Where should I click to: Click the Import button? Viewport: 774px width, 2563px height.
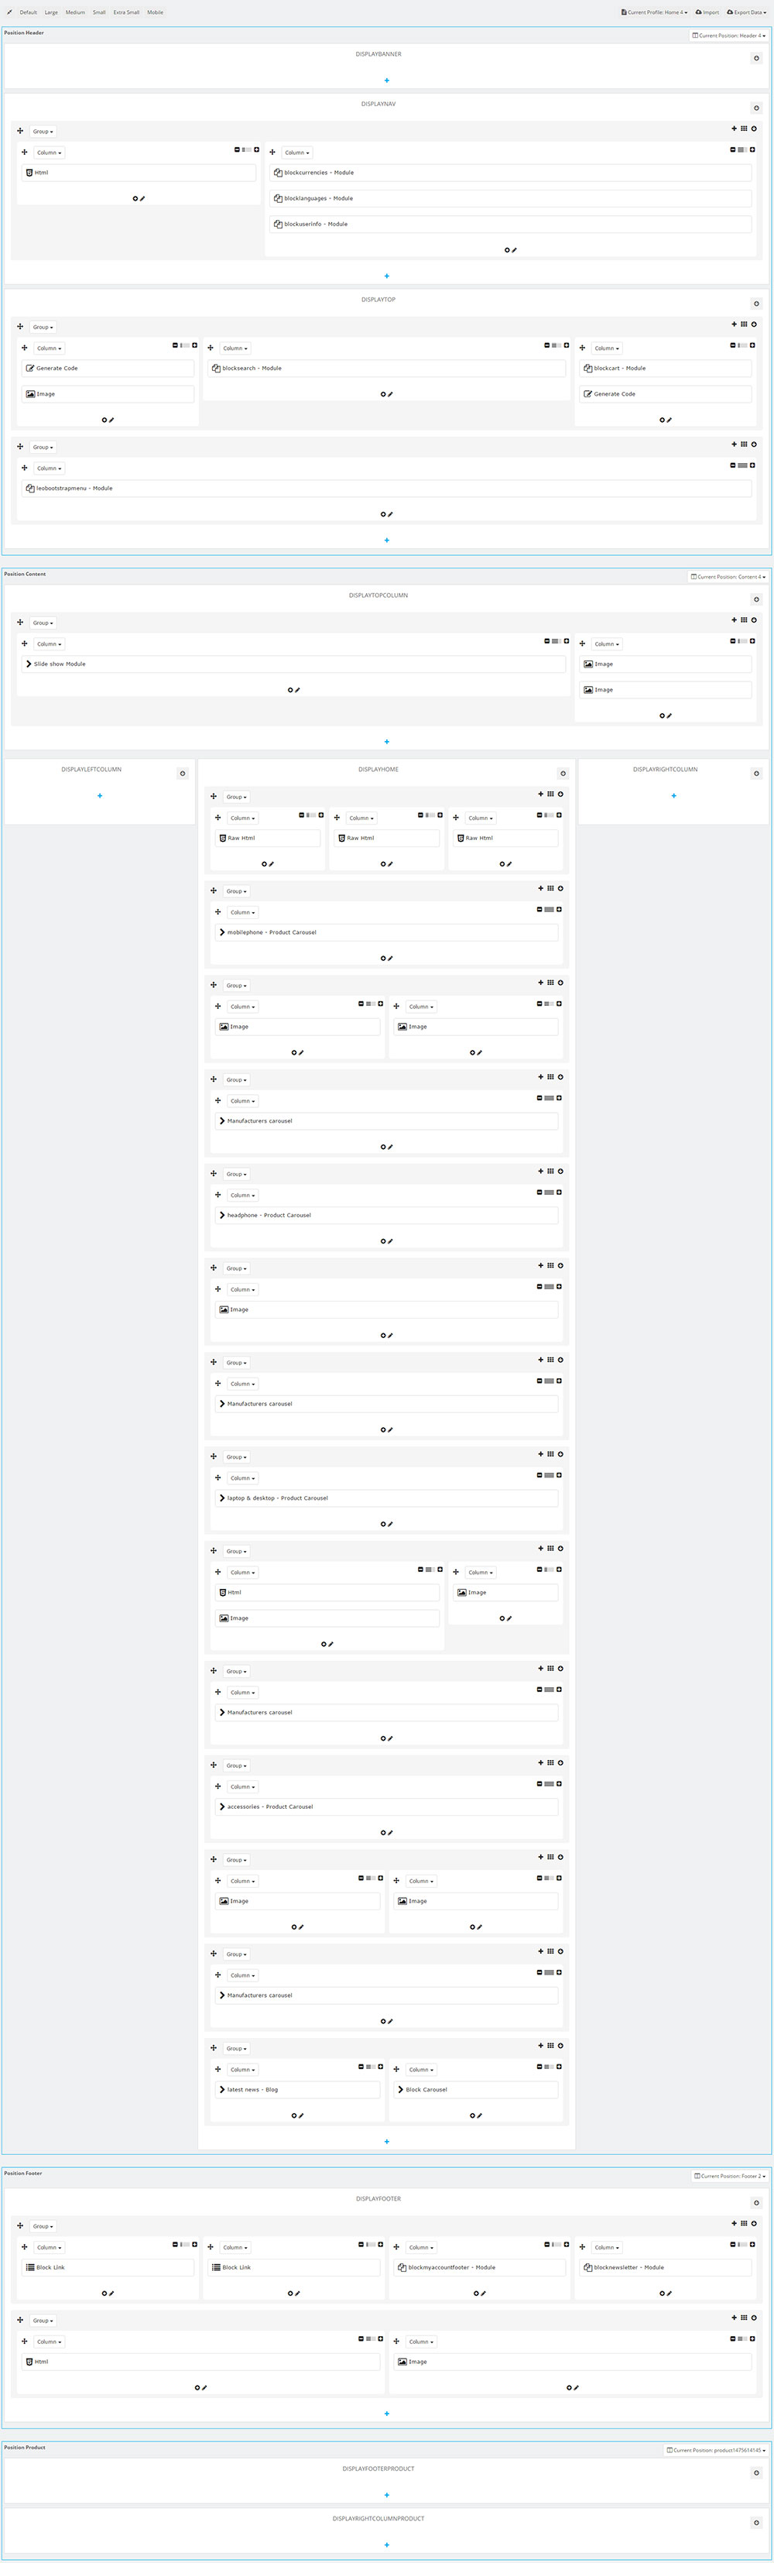707,12
